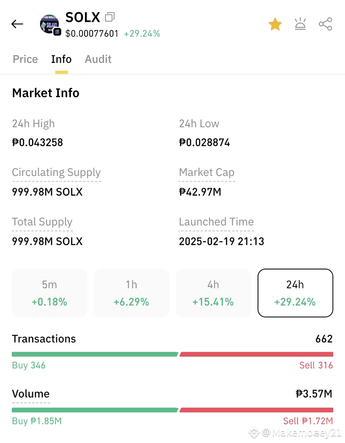Set a price alert with the alarm bell icon

pos(300,24)
